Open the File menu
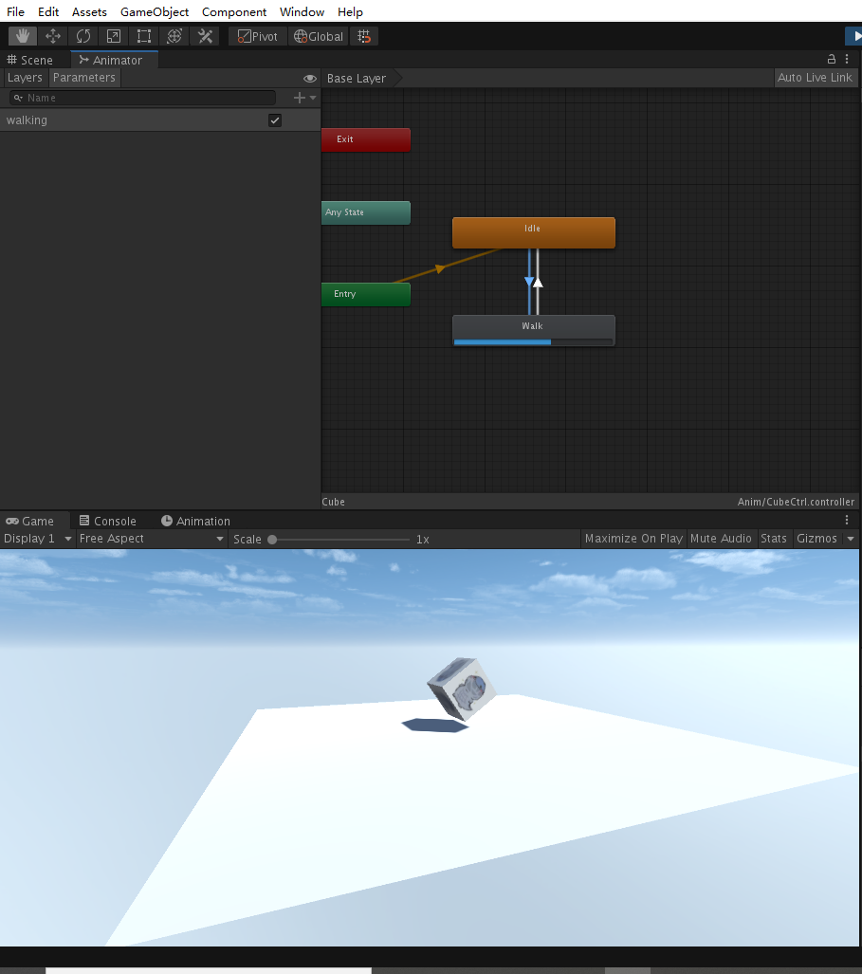The height and width of the screenshot is (974, 862). tap(15, 11)
